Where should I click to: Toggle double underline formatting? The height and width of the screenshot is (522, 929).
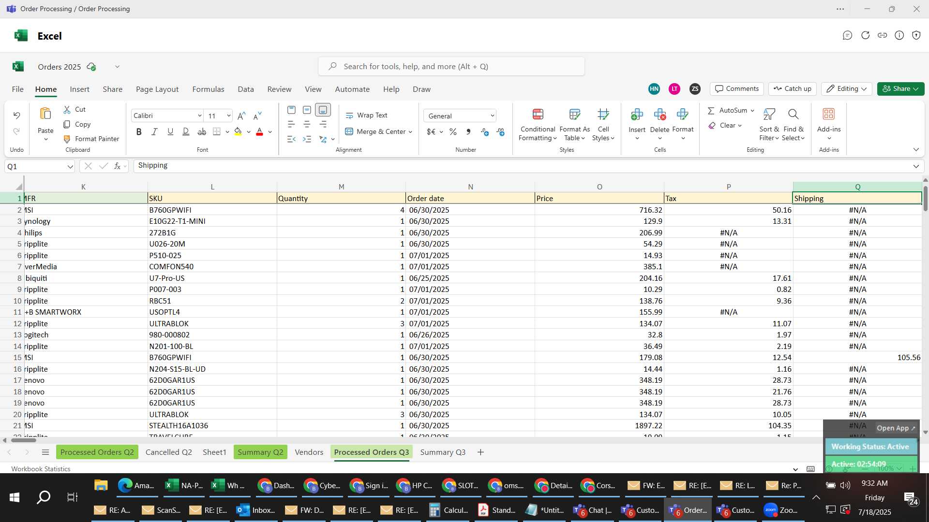pyautogui.click(x=186, y=131)
